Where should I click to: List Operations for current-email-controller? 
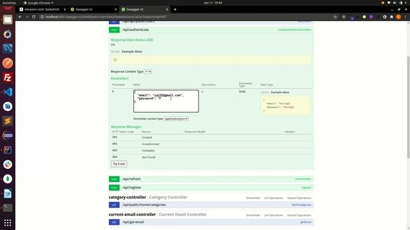(274, 215)
